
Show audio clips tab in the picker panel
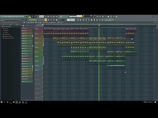coord(27,26)
